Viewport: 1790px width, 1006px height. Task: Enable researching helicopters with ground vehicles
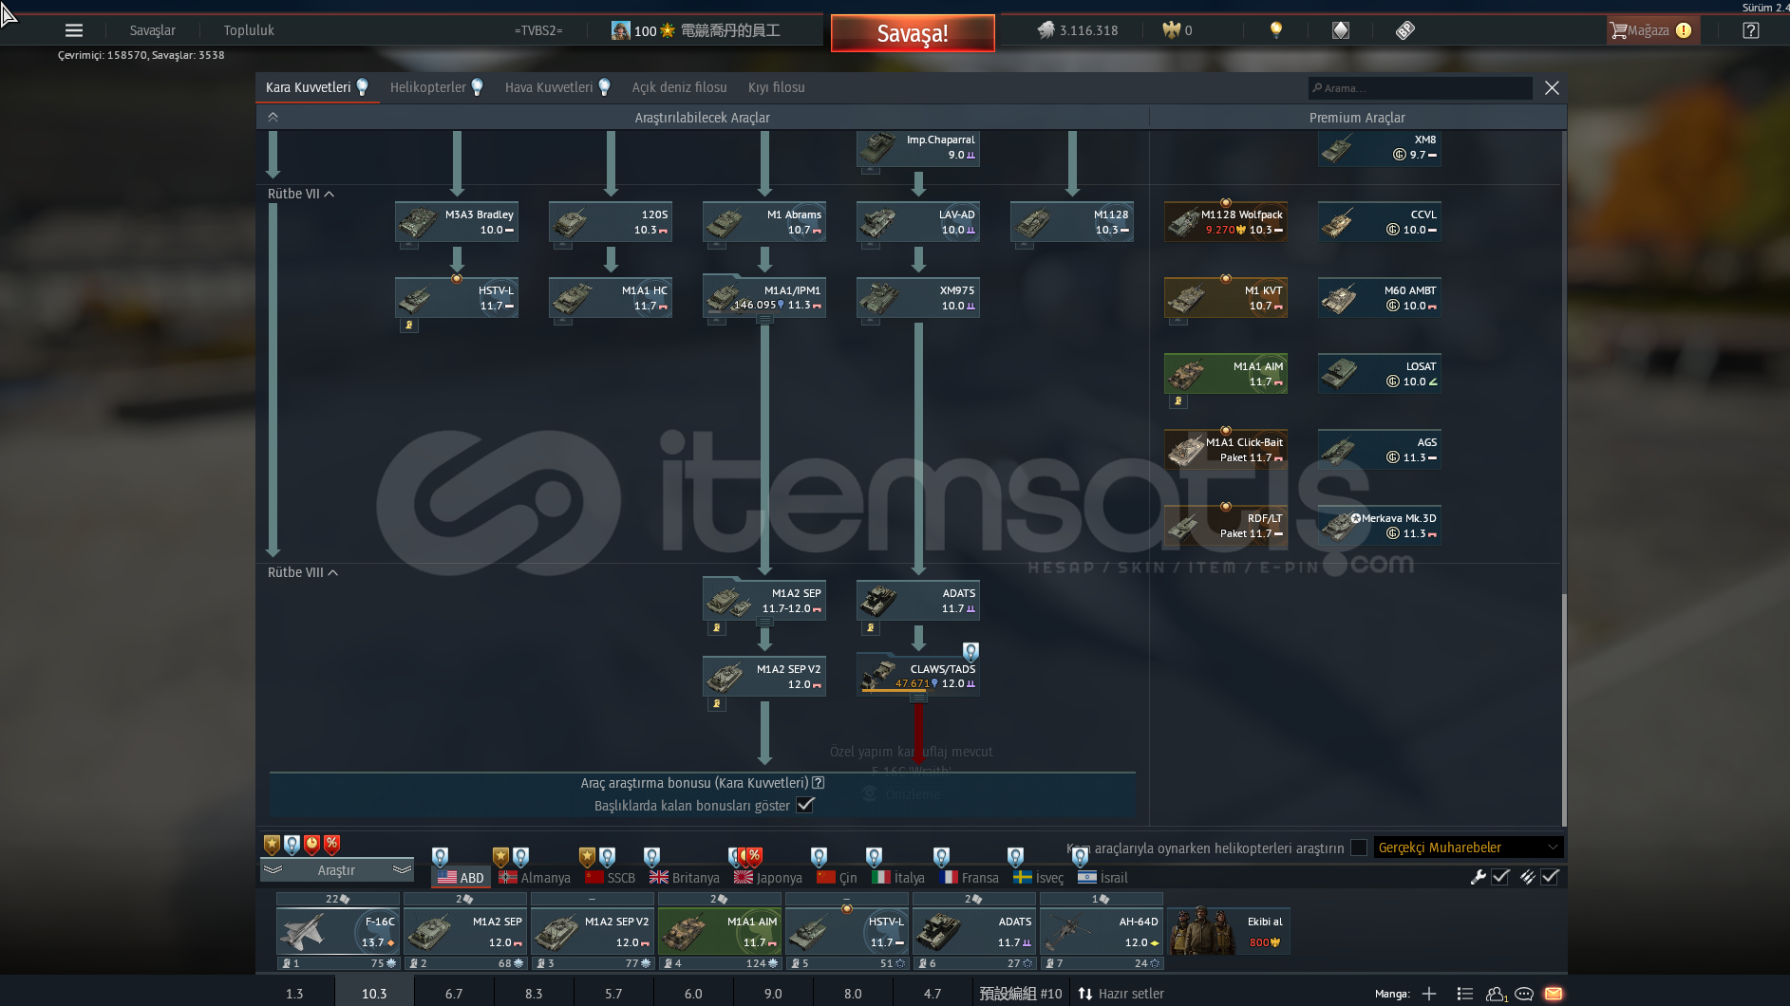point(1359,848)
